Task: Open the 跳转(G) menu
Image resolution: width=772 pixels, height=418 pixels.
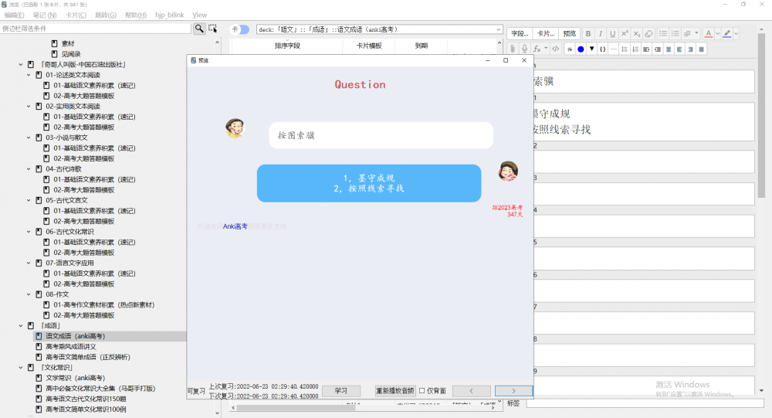Action: pyautogui.click(x=105, y=15)
